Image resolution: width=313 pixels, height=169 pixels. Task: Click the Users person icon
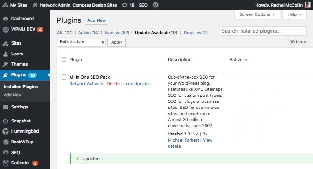6,54
